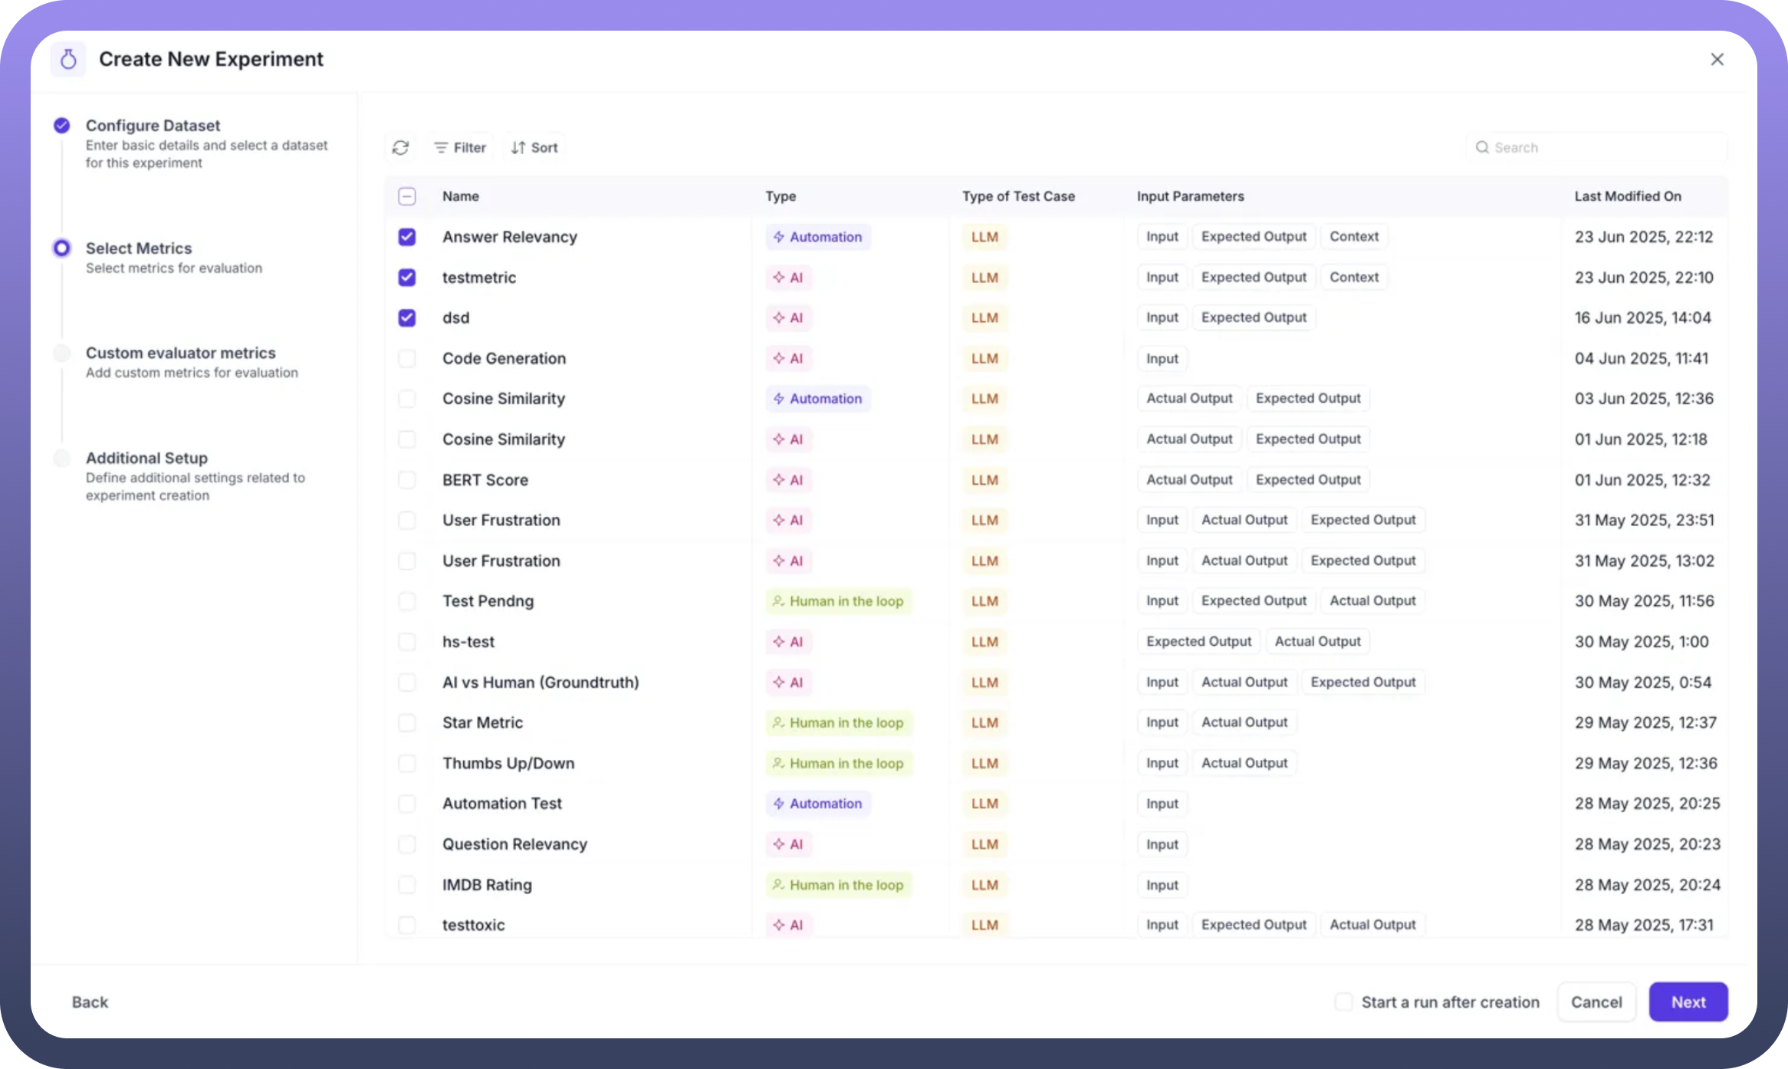Click the Cancel button
Image resolution: width=1788 pixels, height=1069 pixels.
pyautogui.click(x=1596, y=1002)
